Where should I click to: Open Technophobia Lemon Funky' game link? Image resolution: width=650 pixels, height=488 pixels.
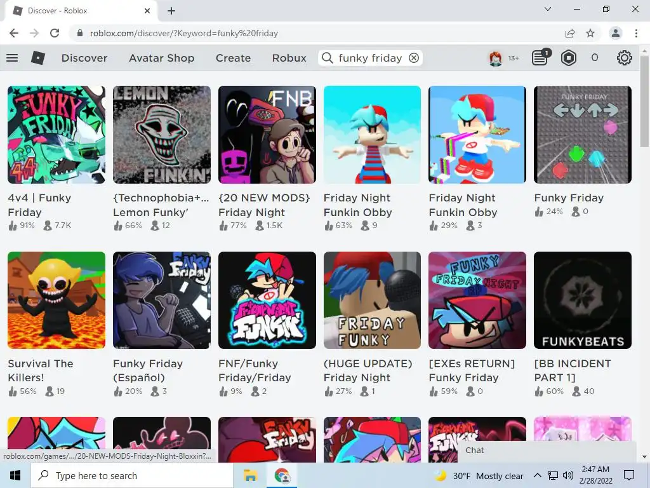pyautogui.click(x=161, y=205)
